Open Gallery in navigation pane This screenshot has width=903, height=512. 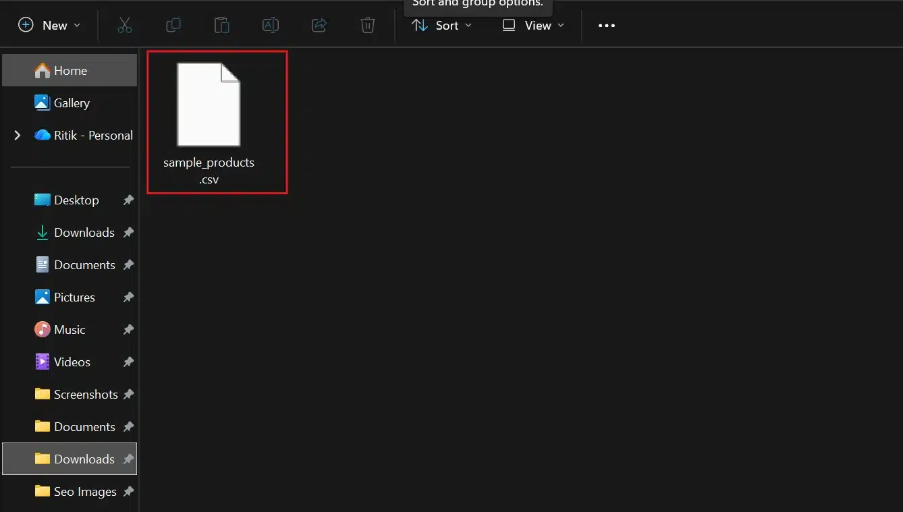point(70,103)
